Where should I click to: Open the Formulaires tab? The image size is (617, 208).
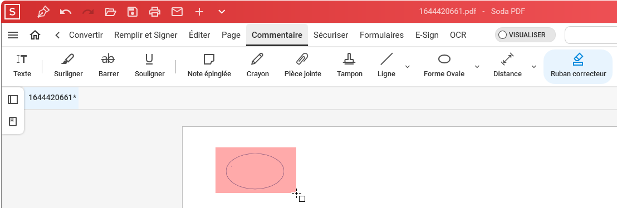point(381,35)
